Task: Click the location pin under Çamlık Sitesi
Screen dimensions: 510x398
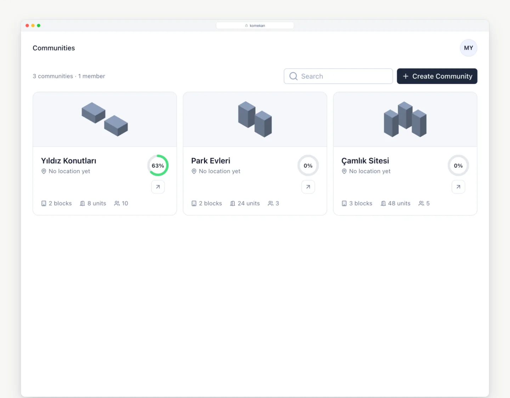Action: (344, 171)
